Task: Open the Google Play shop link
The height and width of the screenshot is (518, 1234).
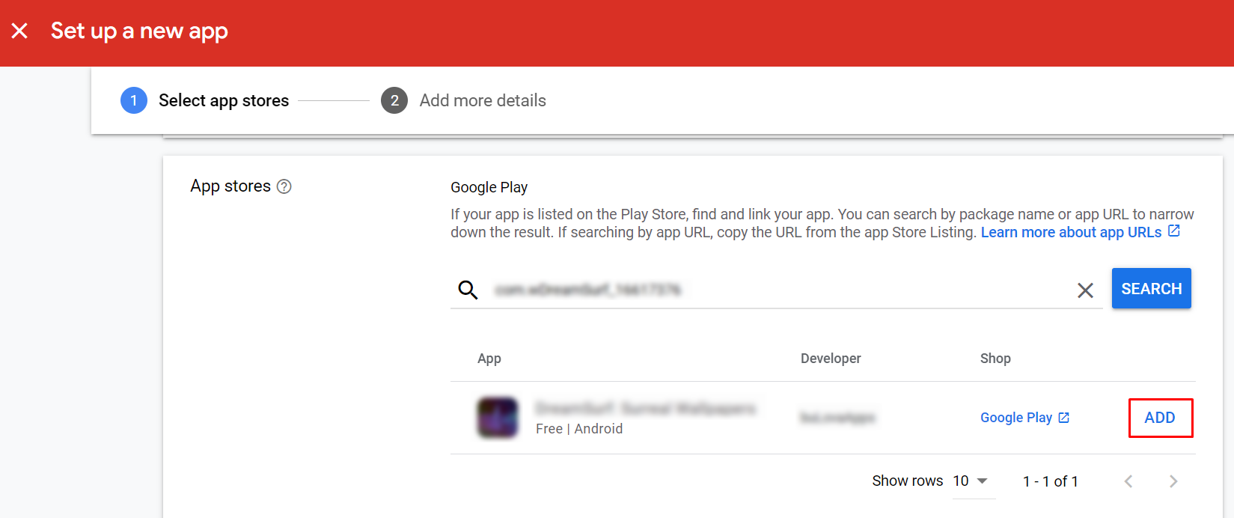Action: (x=1016, y=418)
